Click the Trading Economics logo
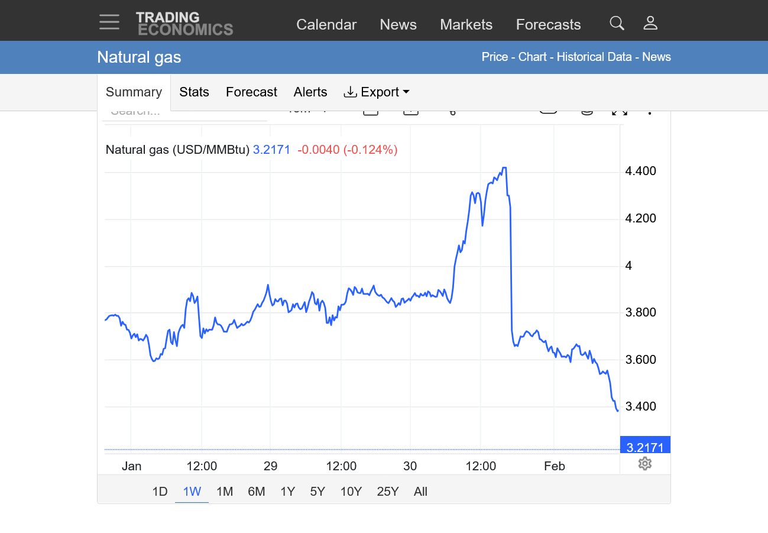This screenshot has height=533, width=768. tap(184, 24)
